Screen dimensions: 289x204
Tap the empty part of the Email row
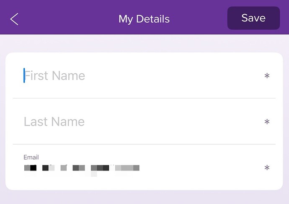tap(201, 168)
